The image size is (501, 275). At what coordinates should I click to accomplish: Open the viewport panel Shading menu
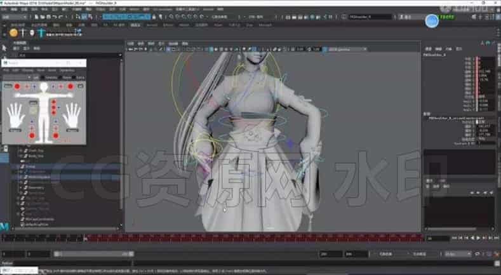tap(141, 43)
